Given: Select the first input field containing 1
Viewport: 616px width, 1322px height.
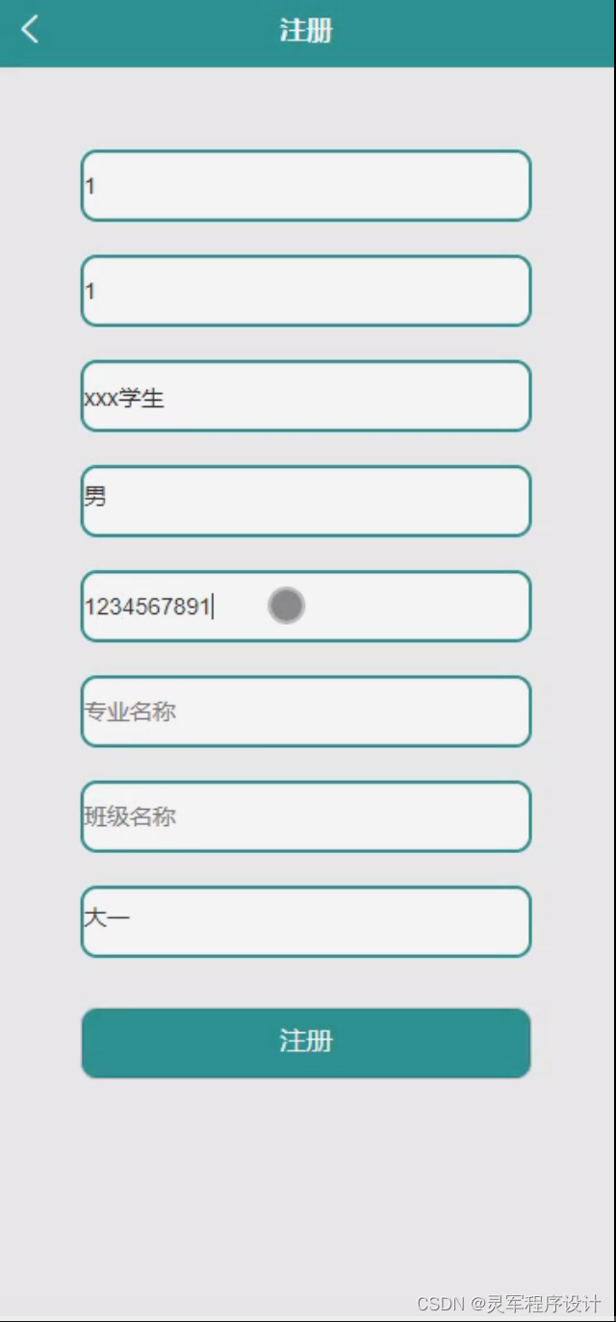Looking at the screenshot, I should pos(305,186).
